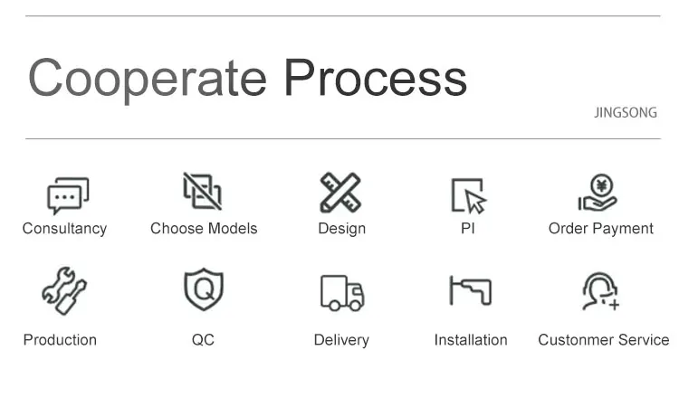Select the Delivery text label
This screenshot has height=407, width=679.
coord(341,340)
